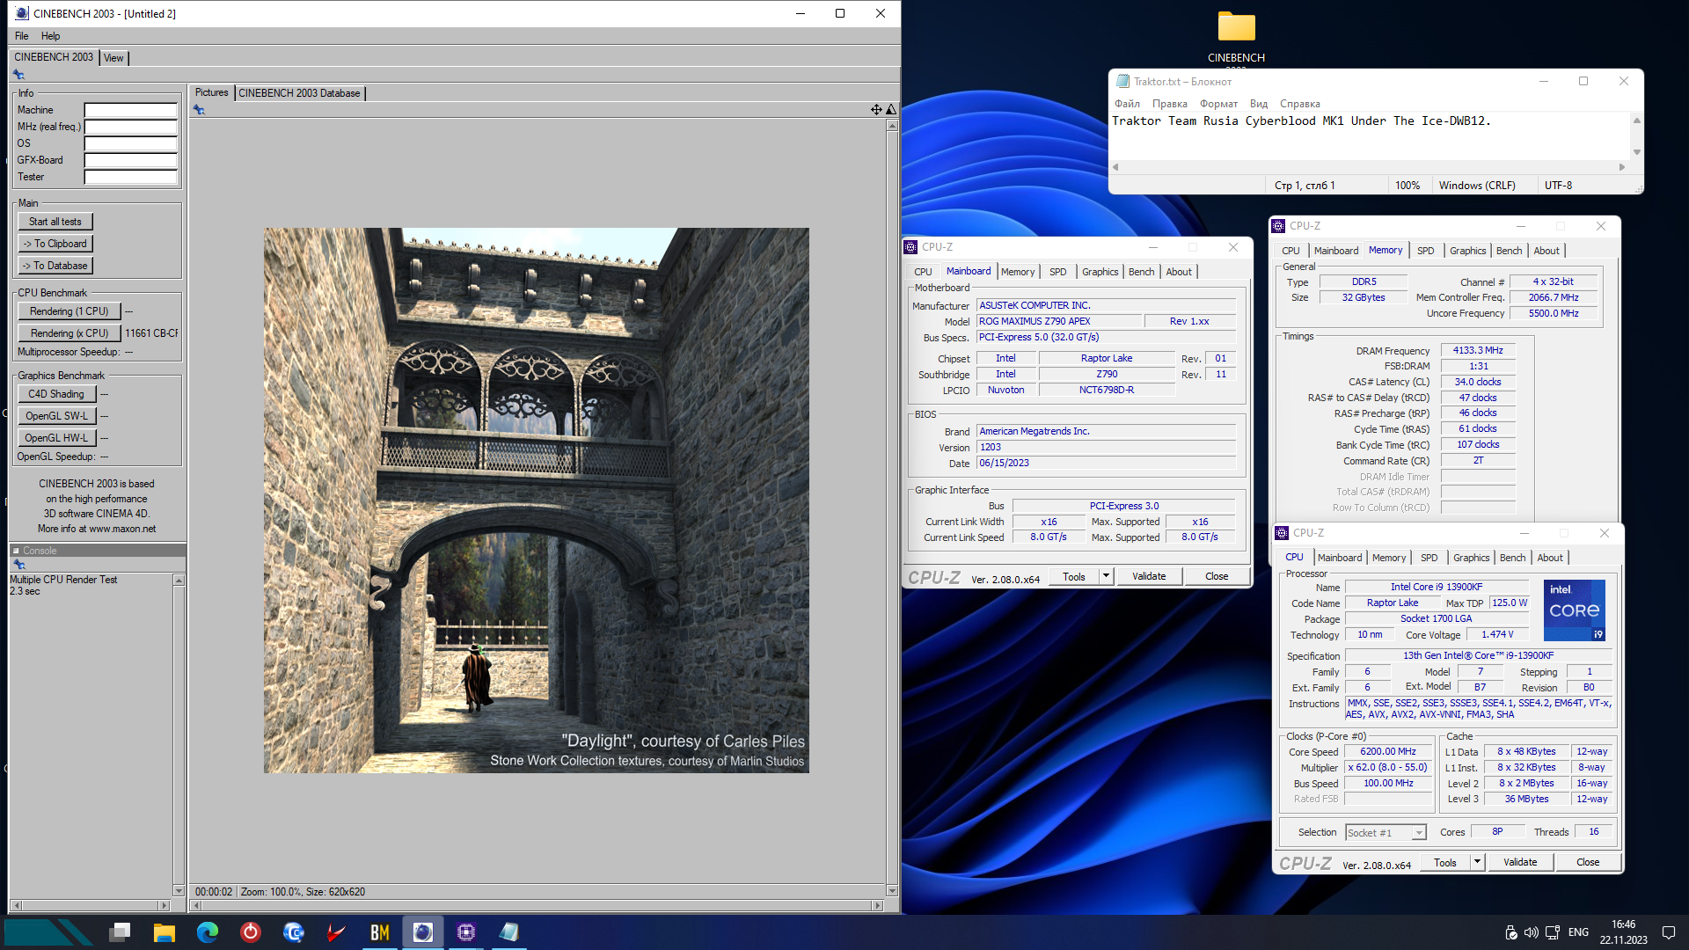1689x950 pixels.
Task: Switch to CINEBENCH taskbar icon
Action: (x=422, y=932)
